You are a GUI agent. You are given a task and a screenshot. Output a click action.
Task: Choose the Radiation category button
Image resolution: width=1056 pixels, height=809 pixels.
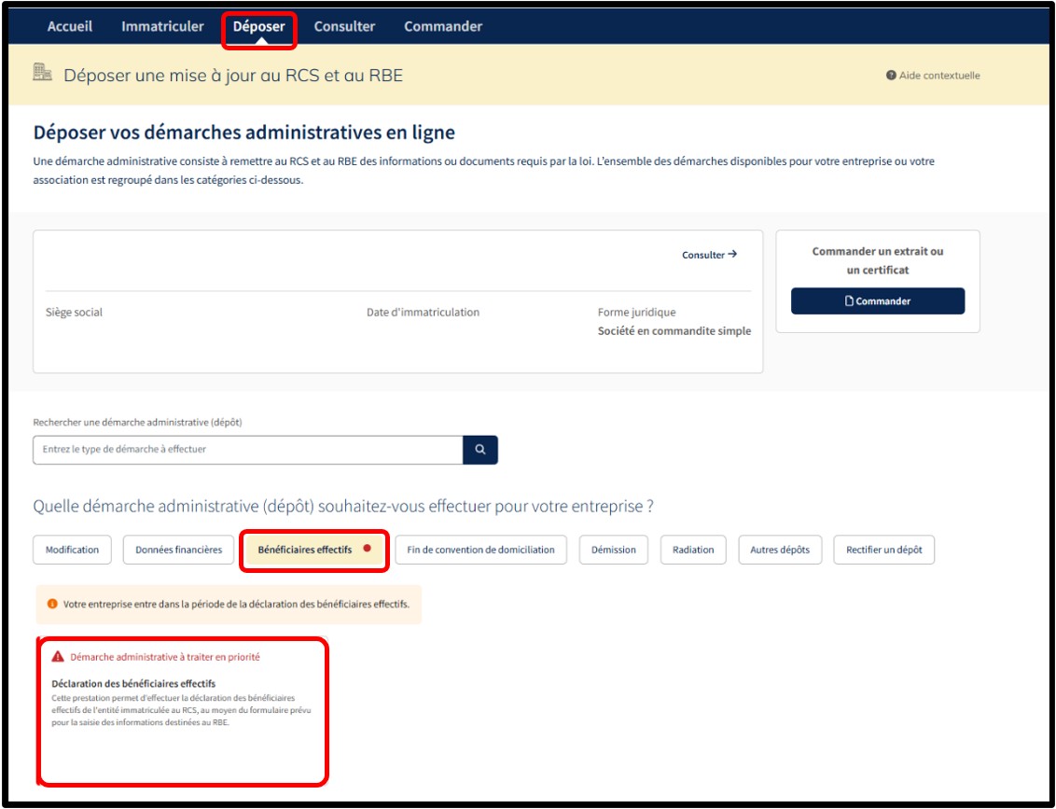693,550
